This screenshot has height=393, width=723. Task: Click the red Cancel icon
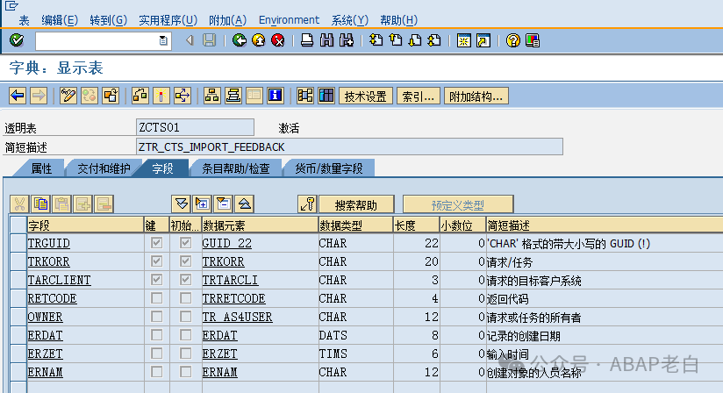tap(278, 40)
